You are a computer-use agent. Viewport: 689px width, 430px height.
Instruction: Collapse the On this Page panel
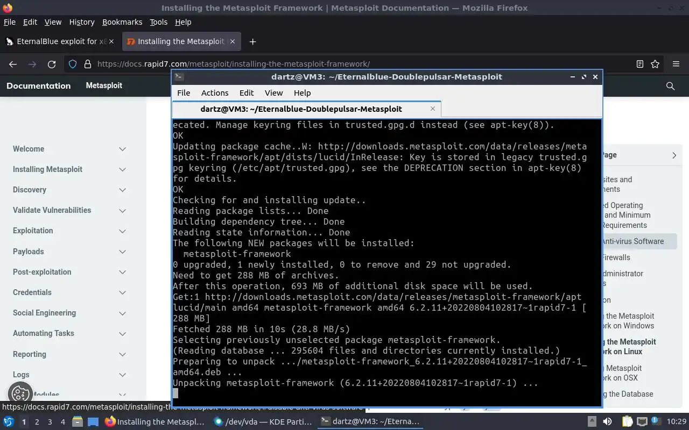coord(674,155)
